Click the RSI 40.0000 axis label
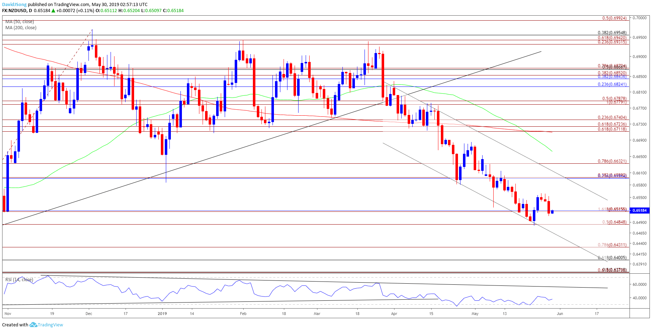This screenshot has width=652, height=331. pyautogui.click(x=640, y=298)
